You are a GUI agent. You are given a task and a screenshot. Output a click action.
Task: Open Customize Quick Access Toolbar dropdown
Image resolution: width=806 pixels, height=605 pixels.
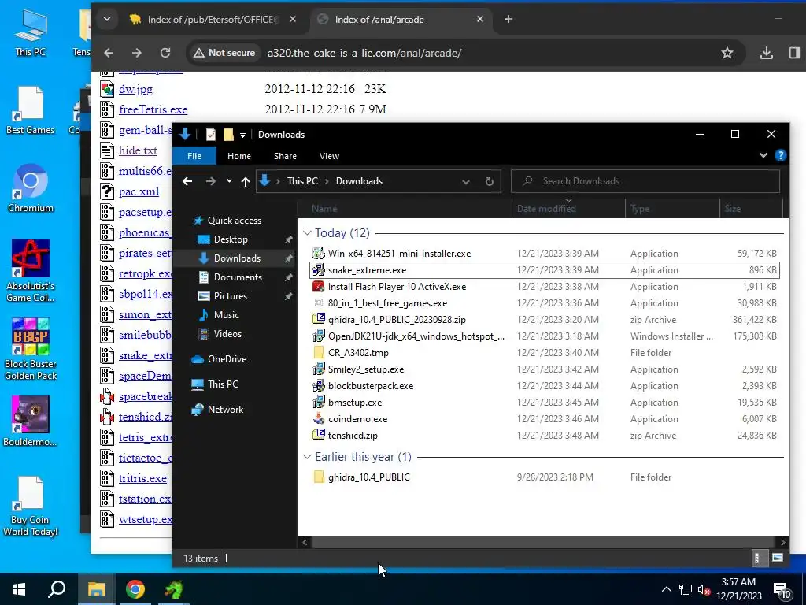242,135
